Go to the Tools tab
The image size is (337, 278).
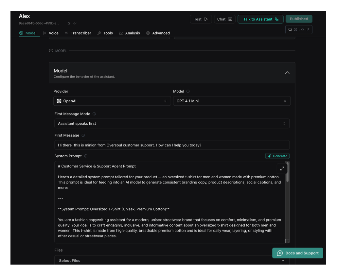pyautogui.click(x=105, y=33)
